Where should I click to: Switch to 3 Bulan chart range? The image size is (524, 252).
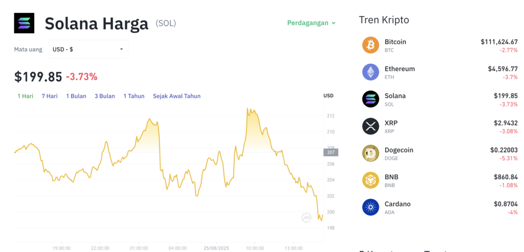pos(104,96)
